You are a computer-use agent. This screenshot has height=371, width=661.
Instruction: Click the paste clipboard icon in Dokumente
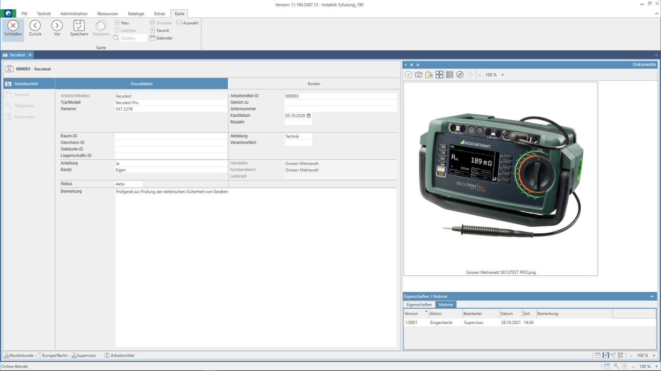coord(429,75)
